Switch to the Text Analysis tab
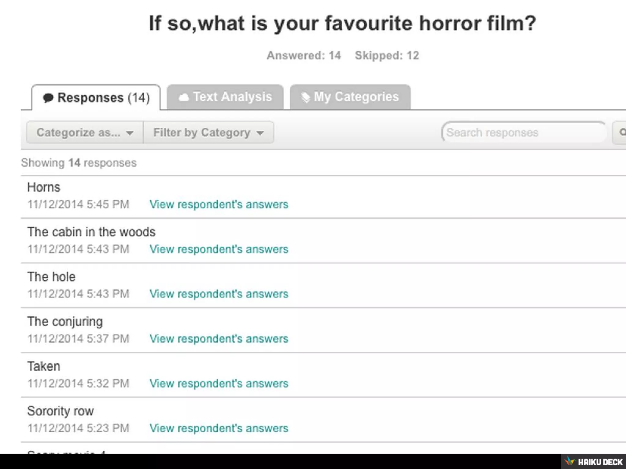Screen dimensions: 626x469 pyautogui.click(x=225, y=97)
